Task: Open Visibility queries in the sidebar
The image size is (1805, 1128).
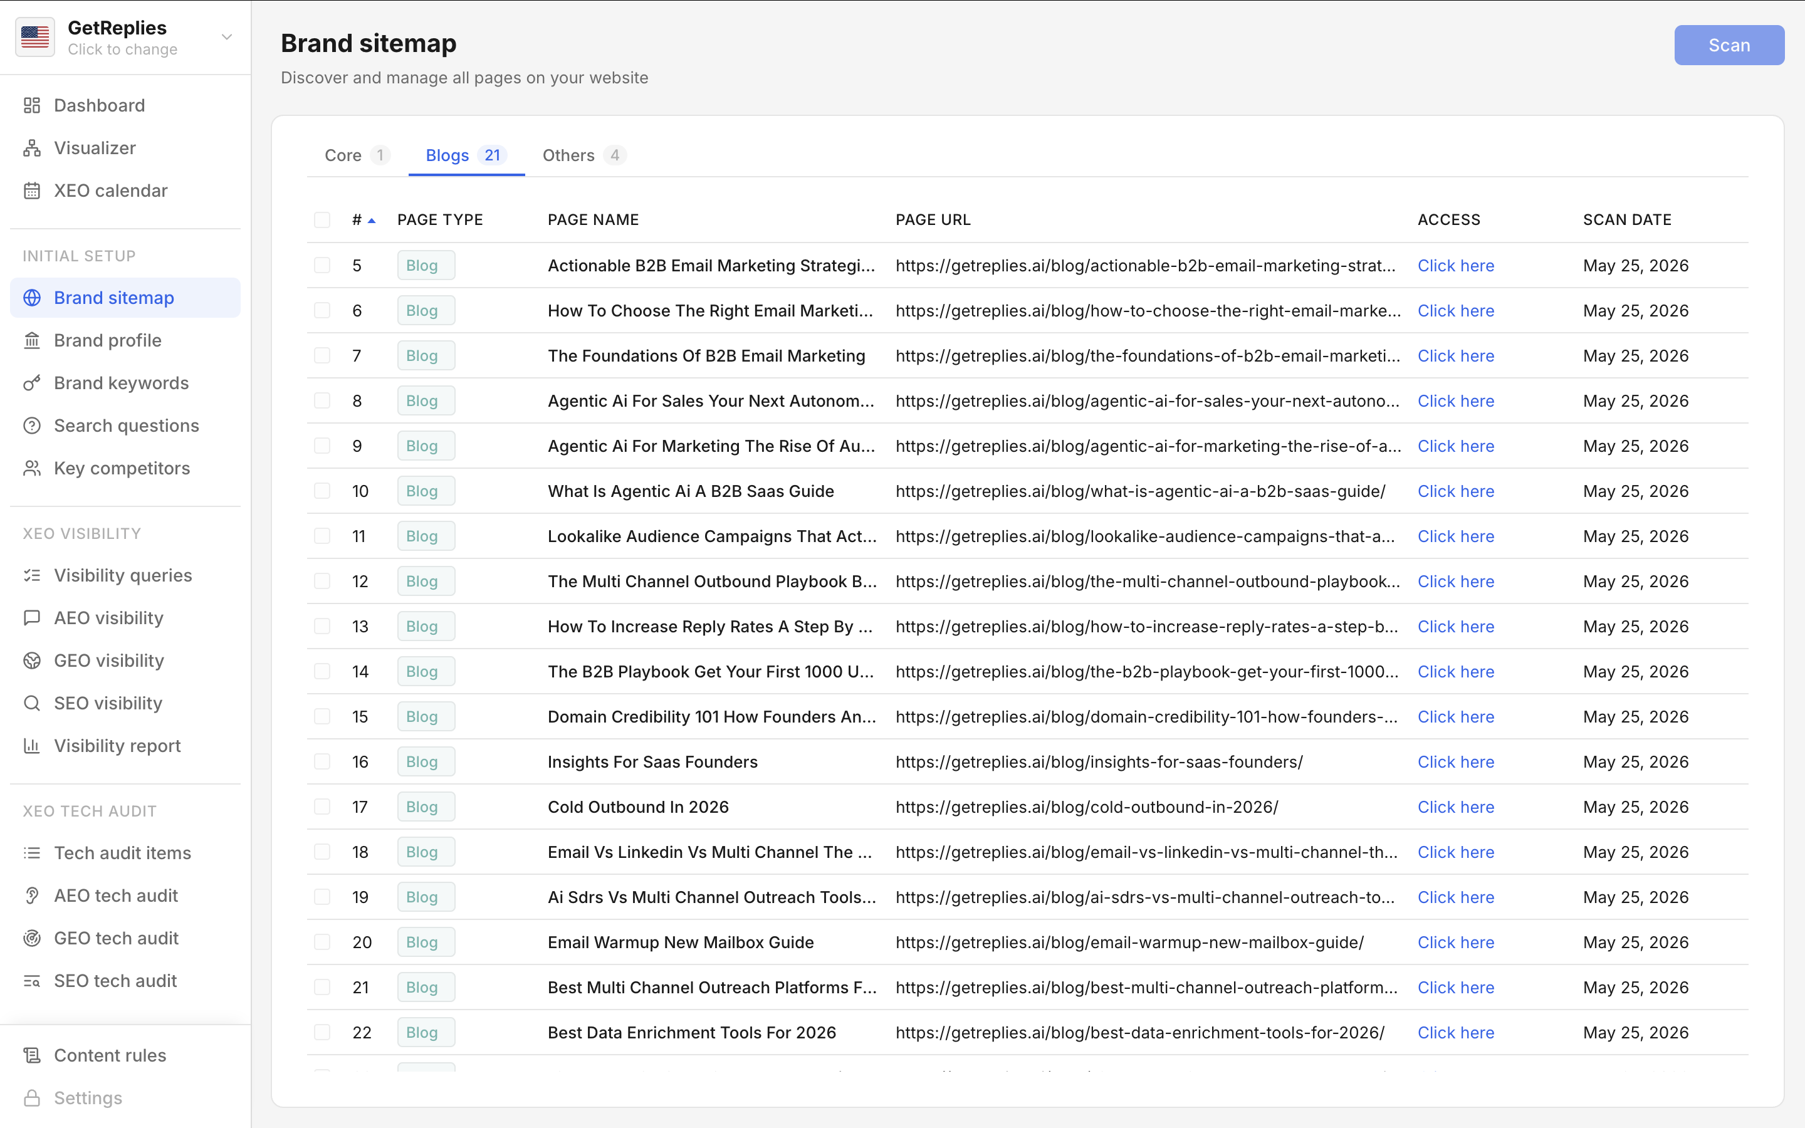Action: [125, 575]
